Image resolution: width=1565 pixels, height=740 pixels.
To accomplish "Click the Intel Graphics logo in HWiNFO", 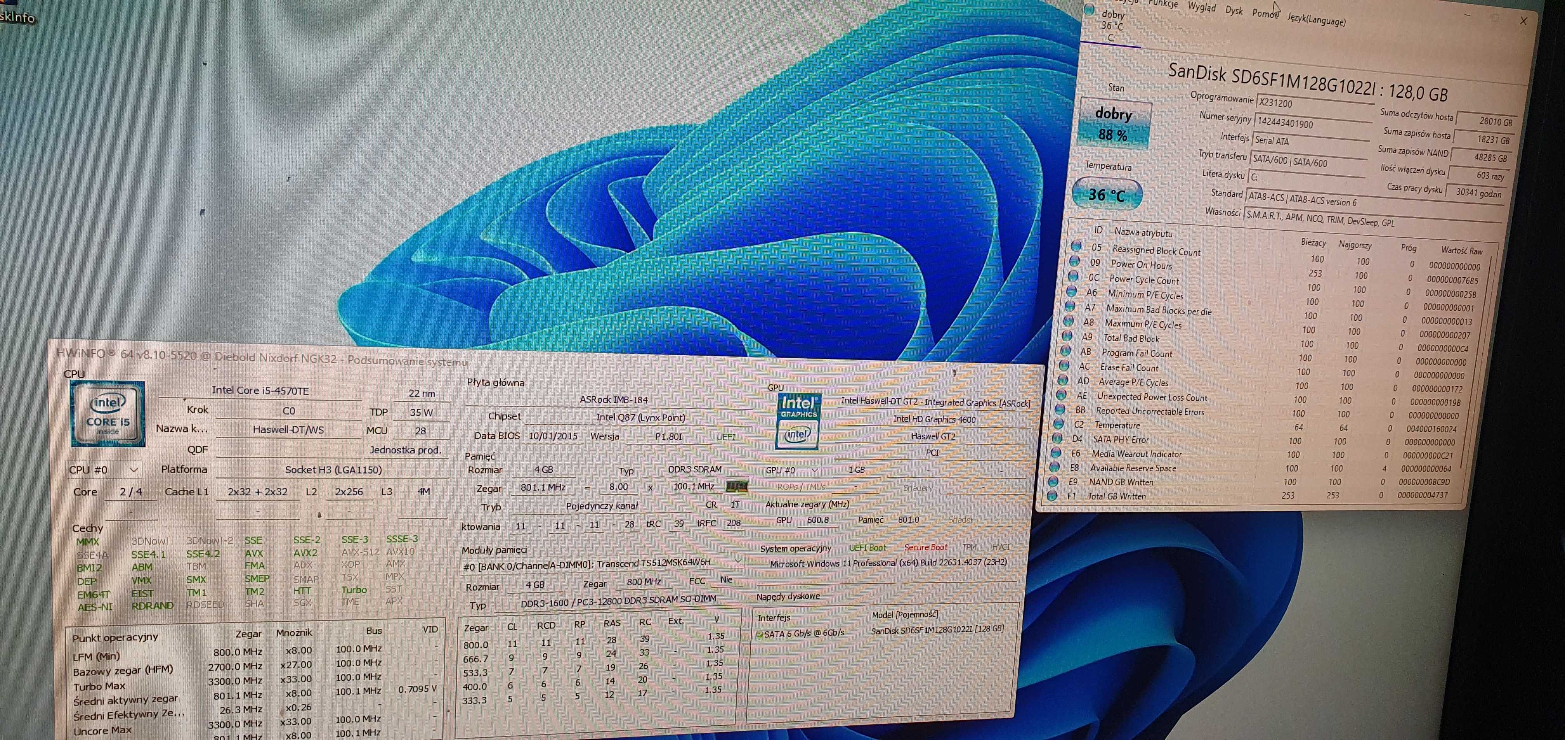I will tap(798, 421).
